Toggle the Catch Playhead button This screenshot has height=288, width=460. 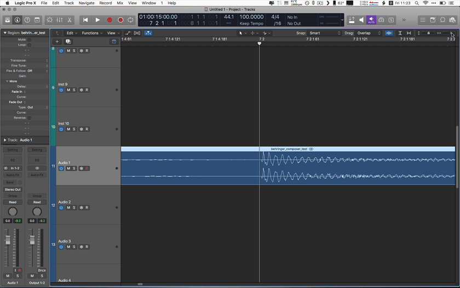tap(148, 33)
